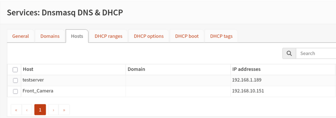
Task: Check the Front_Camera row checkbox
Action: (15, 92)
